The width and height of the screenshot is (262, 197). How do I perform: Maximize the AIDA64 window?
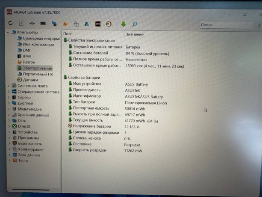[244, 15]
